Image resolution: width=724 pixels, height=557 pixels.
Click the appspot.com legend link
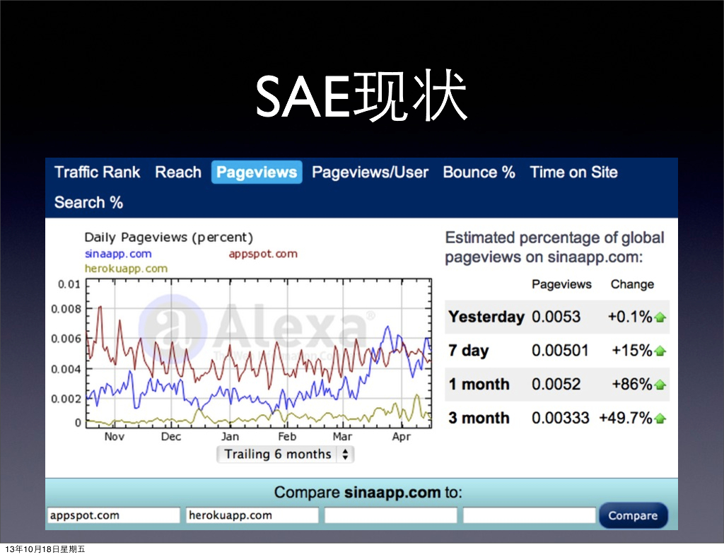(x=263, y=254)
